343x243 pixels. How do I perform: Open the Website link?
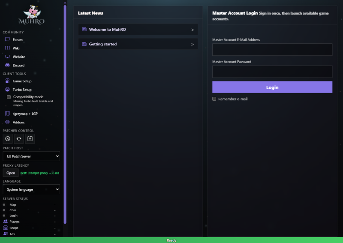pos(19,57)
